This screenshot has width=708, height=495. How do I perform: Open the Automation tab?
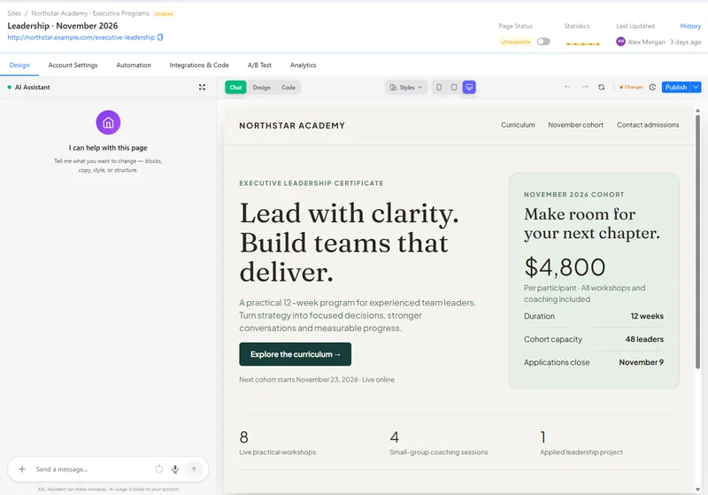click(x=134, y=65)
